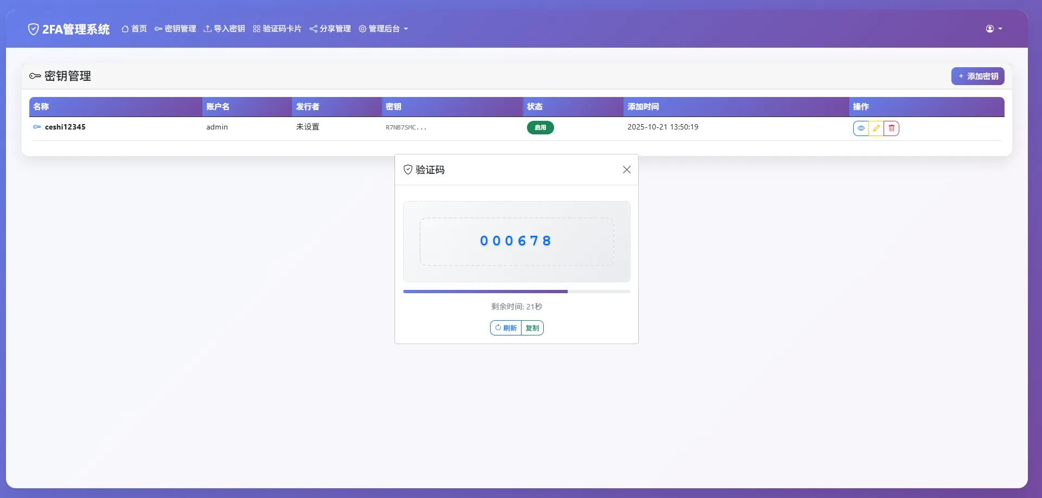
Task: Delete ceshi12345 with the trash icon
Action: 891,128
